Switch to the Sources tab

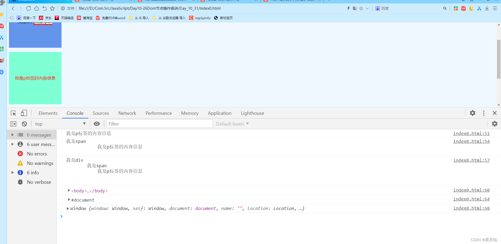[x=101, y=113]
